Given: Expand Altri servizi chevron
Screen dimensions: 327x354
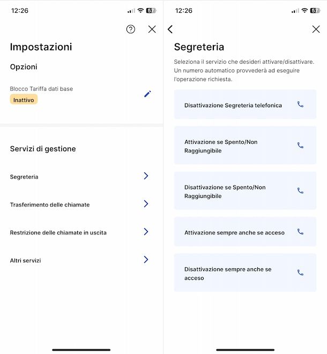Looking at the screenshot, I should coord(146,260).
